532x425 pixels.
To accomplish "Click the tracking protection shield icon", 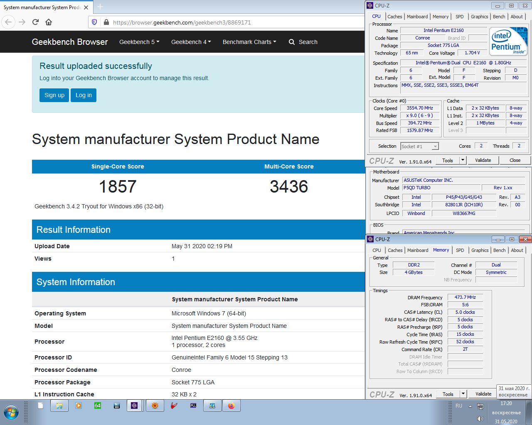I will tap(94, 22).
